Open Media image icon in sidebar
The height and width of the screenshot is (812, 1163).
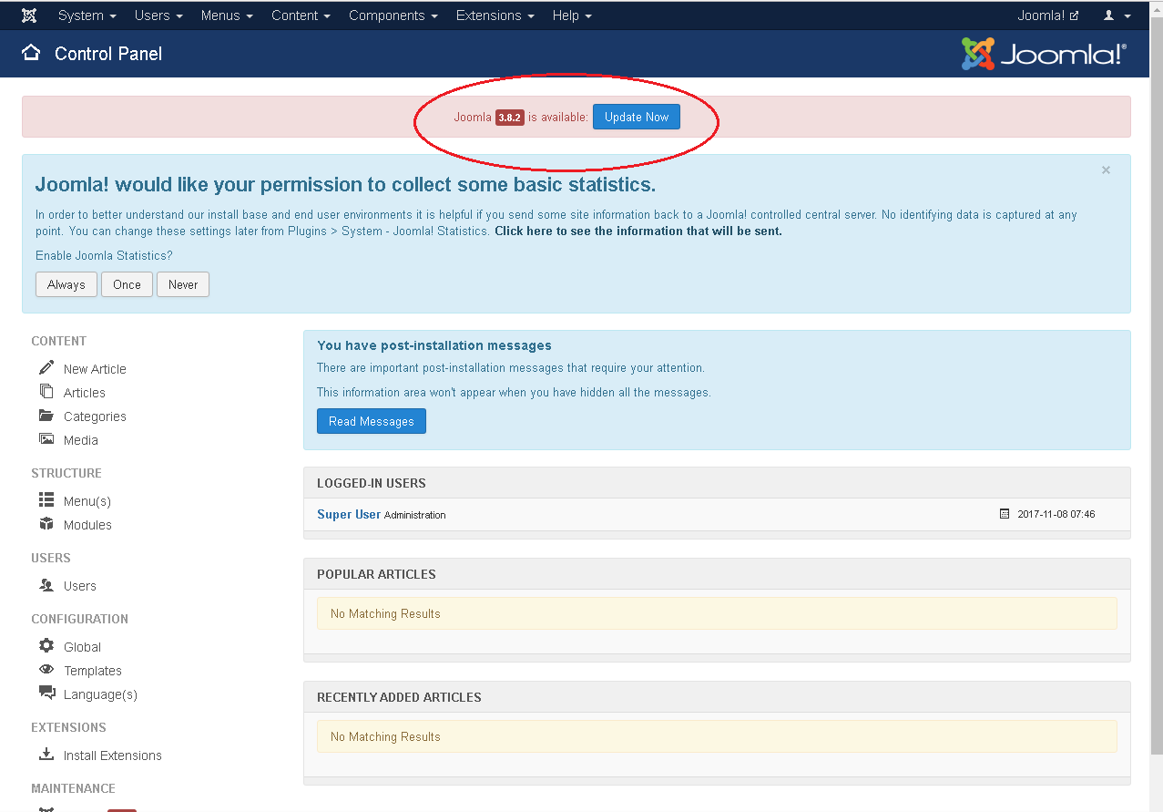pos(46,438)
